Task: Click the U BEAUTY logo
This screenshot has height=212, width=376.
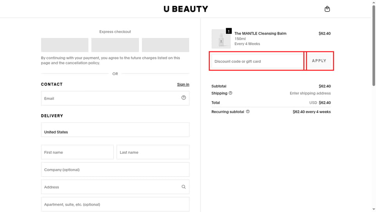Action: (186, 9)
